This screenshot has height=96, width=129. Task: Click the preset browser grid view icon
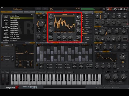[x=32, y=14]
